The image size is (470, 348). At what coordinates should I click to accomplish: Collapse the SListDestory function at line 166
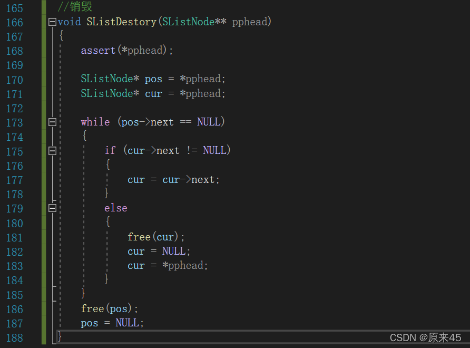coord(52,22)
